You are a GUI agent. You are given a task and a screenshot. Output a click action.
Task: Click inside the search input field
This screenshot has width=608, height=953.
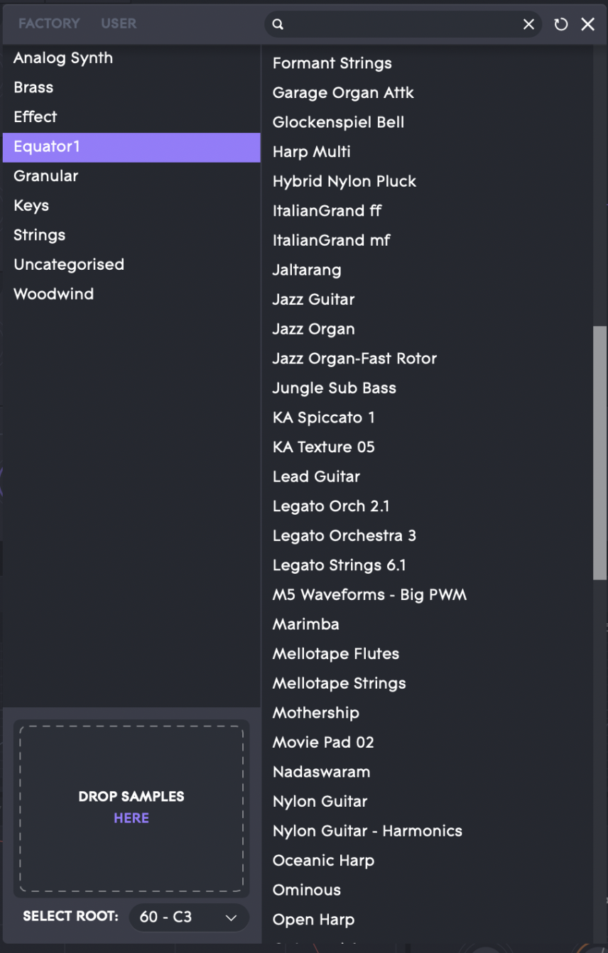click(x=403, y=24)
